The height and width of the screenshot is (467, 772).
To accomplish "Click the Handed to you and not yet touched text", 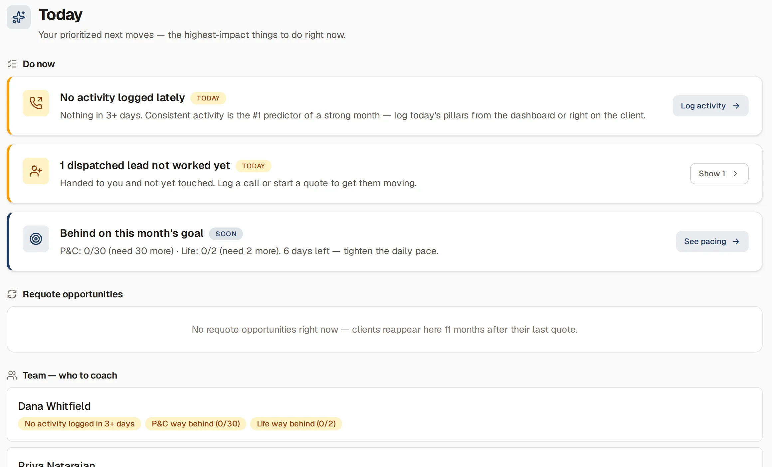I will tap(238, 183).
